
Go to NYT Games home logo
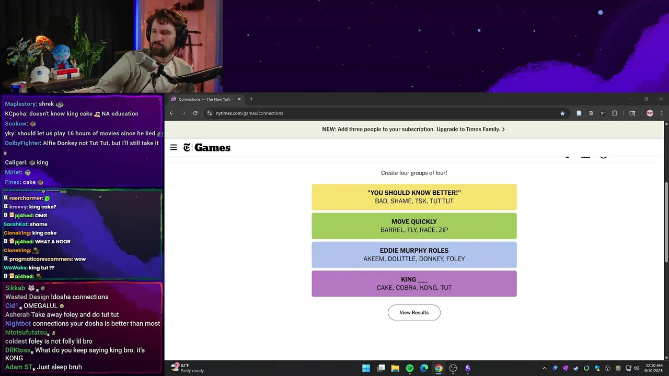tap(207, 148)
